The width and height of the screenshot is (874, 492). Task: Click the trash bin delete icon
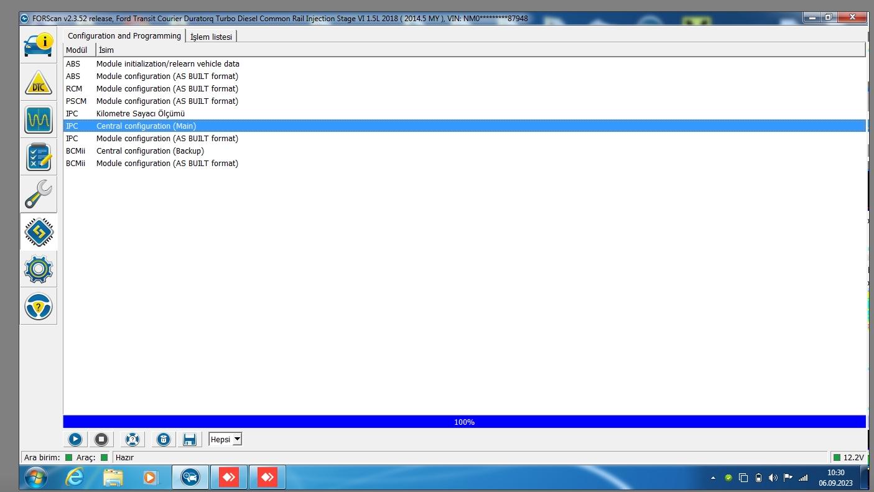163,440
